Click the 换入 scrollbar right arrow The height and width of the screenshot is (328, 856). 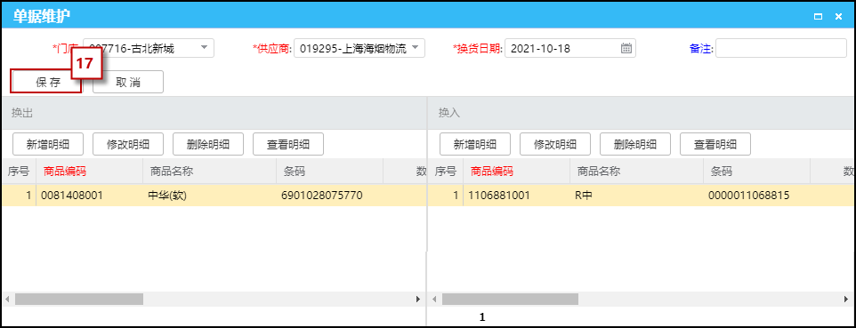pos(845,299)
